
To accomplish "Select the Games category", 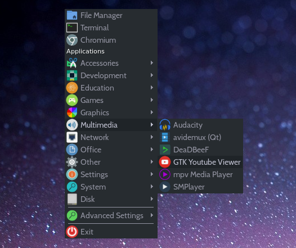I will [x=111, y=100].
